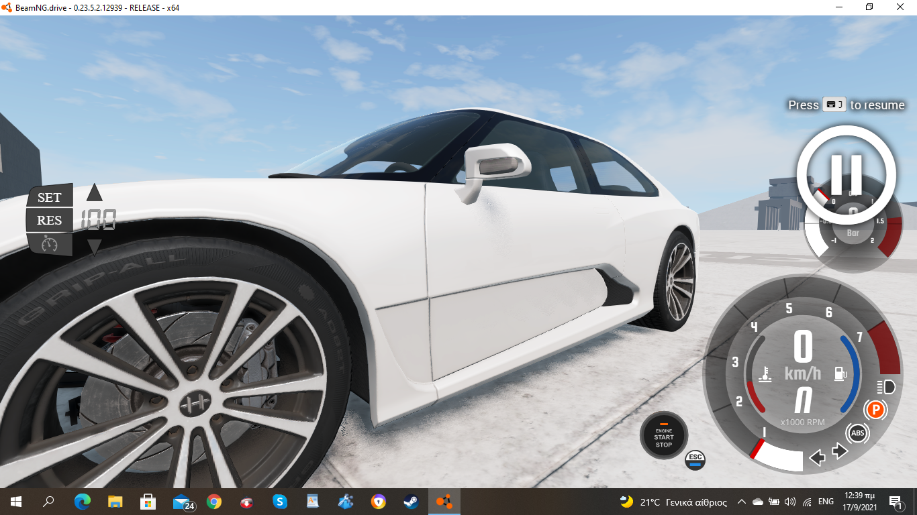The image size is (917, 515).
Task: Push the ENGINE START STOP button
Action: pos(664,436)
